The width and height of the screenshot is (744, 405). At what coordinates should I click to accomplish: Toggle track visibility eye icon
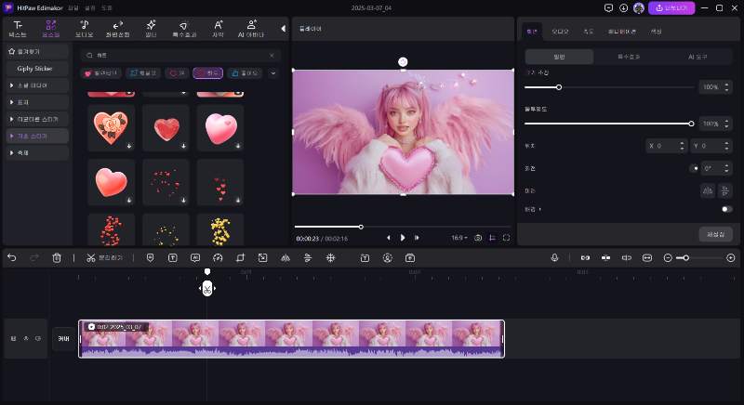point(38,338)
